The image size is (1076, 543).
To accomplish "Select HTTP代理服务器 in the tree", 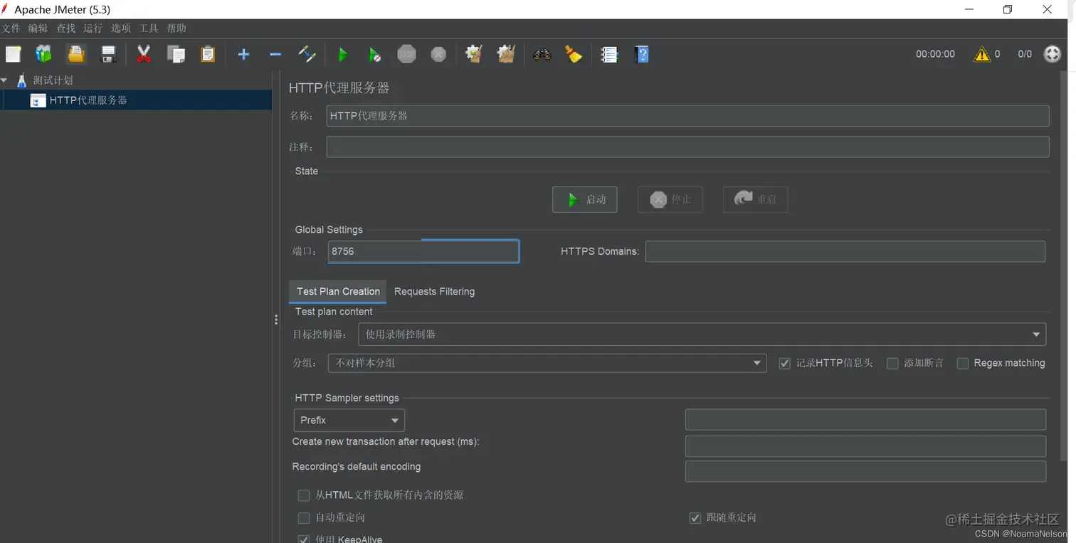I will click(x=88, y=100).
